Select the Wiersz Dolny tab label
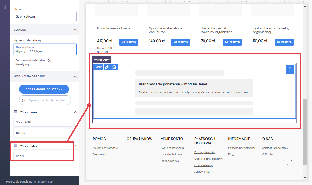The image size is (312, 185). pyautogui.click(x=102, y=60)
